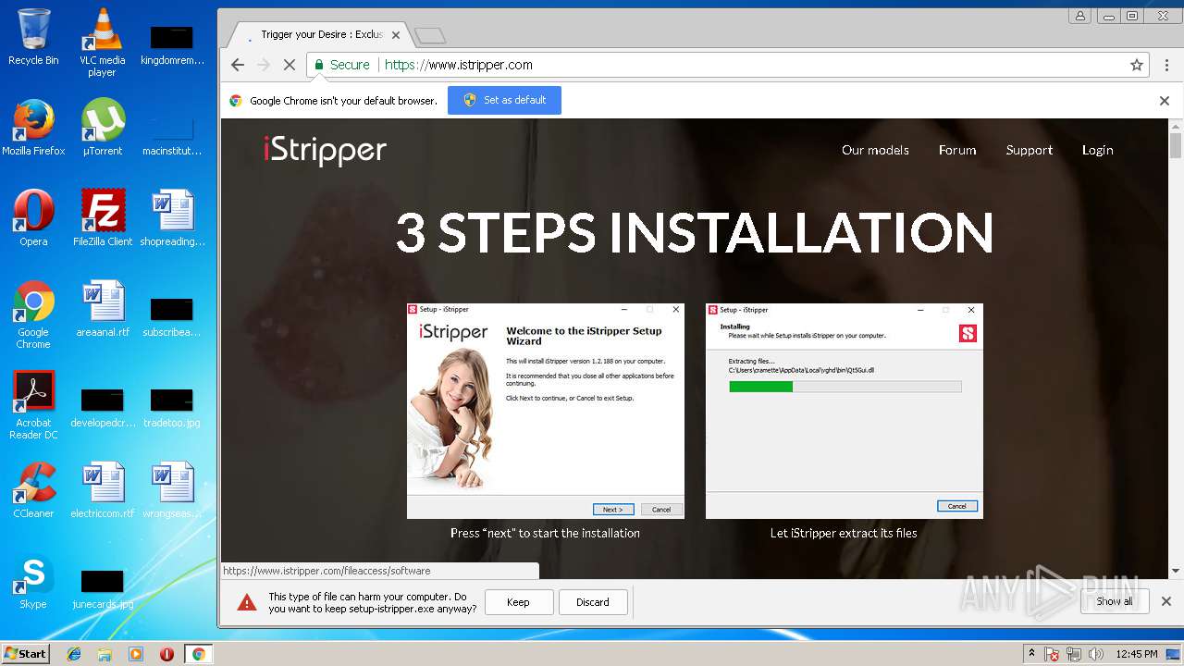Close the 'Trigger your Desire' tab
Image resolution: width=1184 pixels, height=666 pixels.
[396, 35]
